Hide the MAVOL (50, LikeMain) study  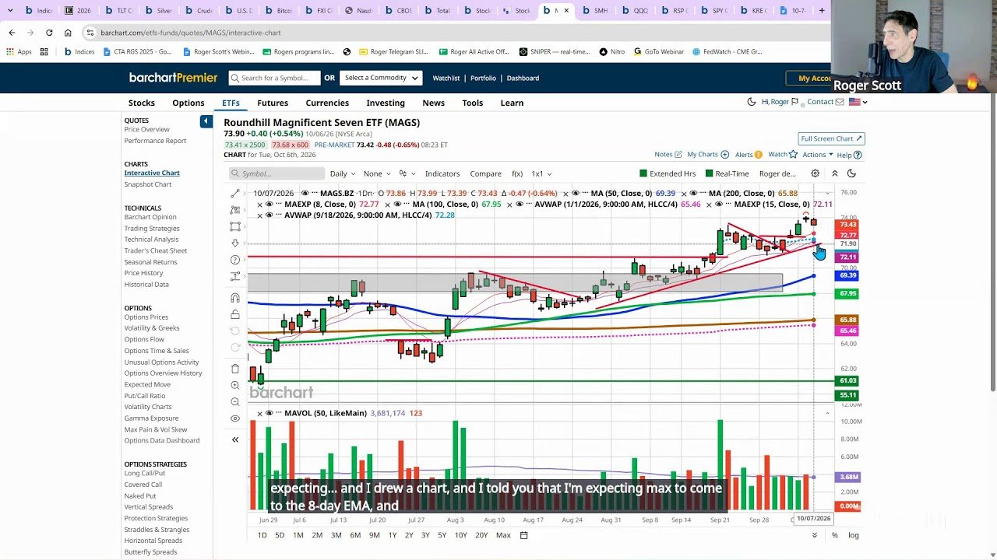click(270, 413)
